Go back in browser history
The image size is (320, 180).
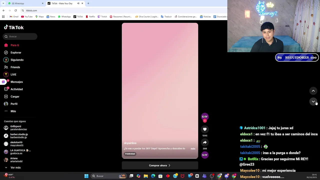point(3,10)
